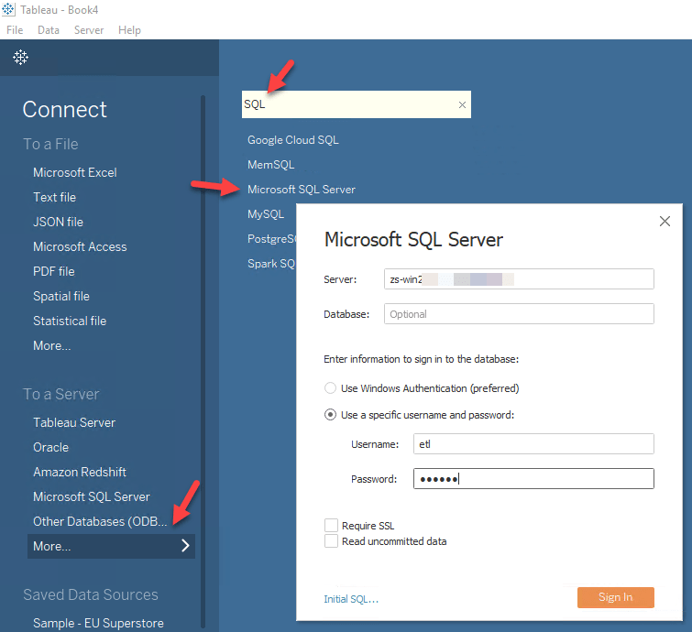
Task: Click the Sign In button
Action: tap(616, 597)
